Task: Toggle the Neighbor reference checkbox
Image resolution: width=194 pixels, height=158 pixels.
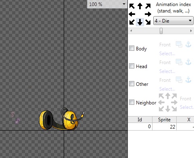Action: [x=131, y=102]
